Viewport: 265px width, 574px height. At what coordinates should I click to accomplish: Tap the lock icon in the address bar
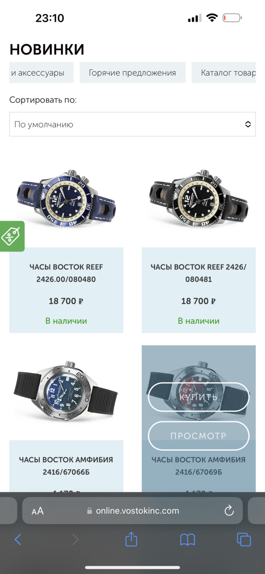[x=90, y=511]
